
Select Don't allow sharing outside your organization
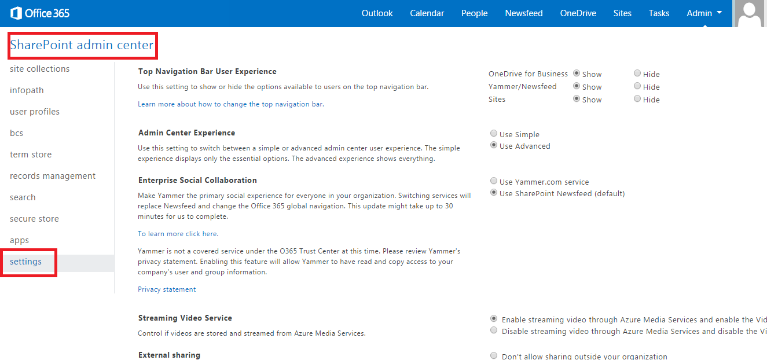[x=494, y=356]
